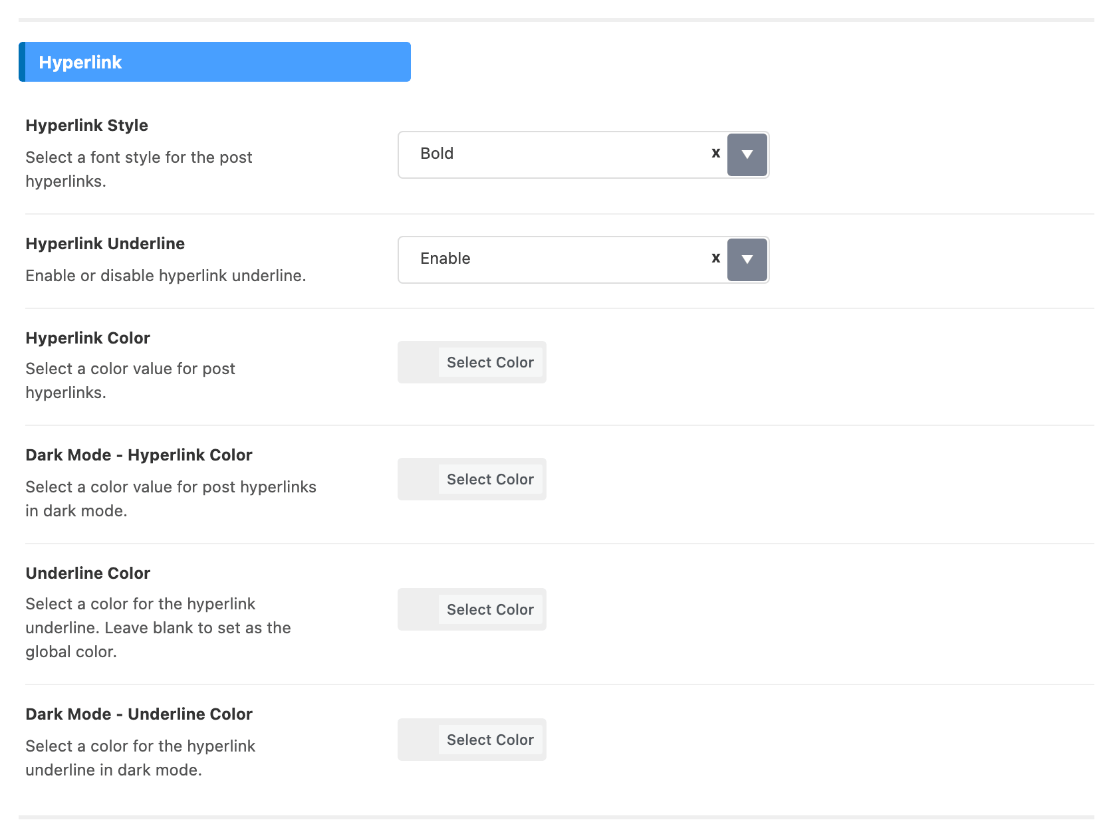Open the Hyperlink Style dropdown arrow

coord(747,155)
